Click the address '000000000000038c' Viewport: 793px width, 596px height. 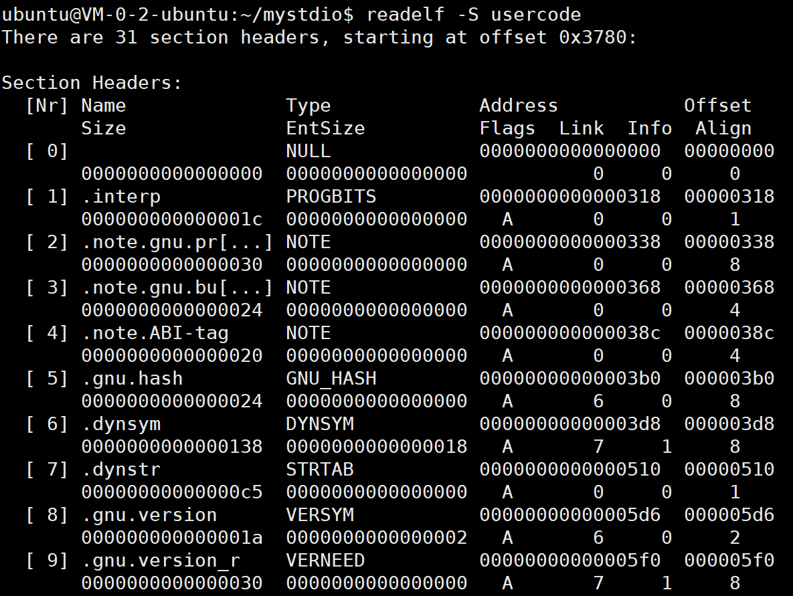coord(569,332)
